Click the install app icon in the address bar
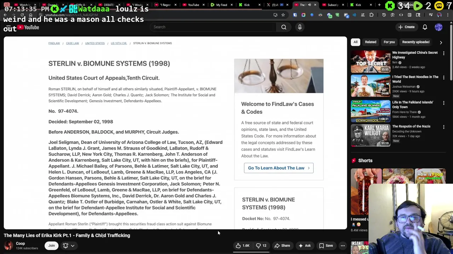 tap(275, 15)
